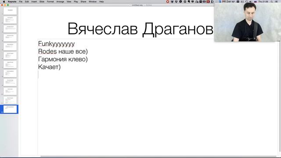Open the File menu
281x158 pixels.
point(21,1)
